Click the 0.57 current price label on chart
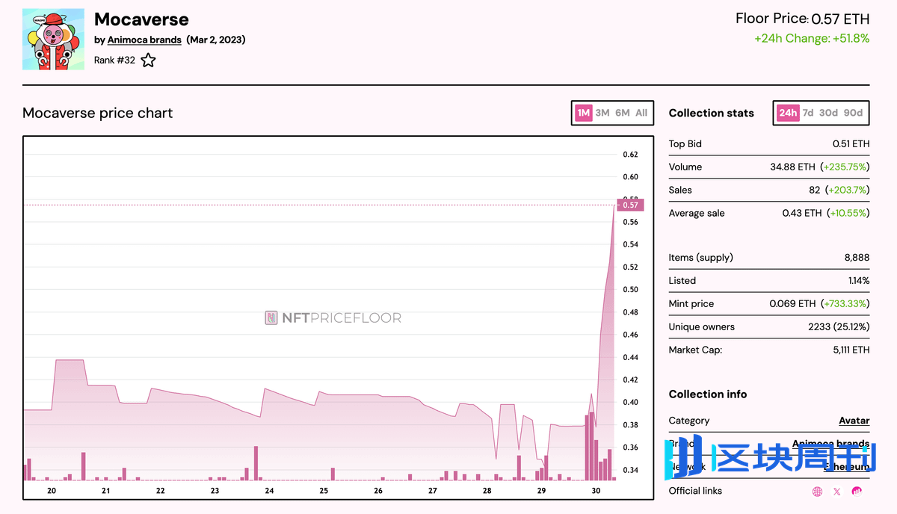 (630, 205)
